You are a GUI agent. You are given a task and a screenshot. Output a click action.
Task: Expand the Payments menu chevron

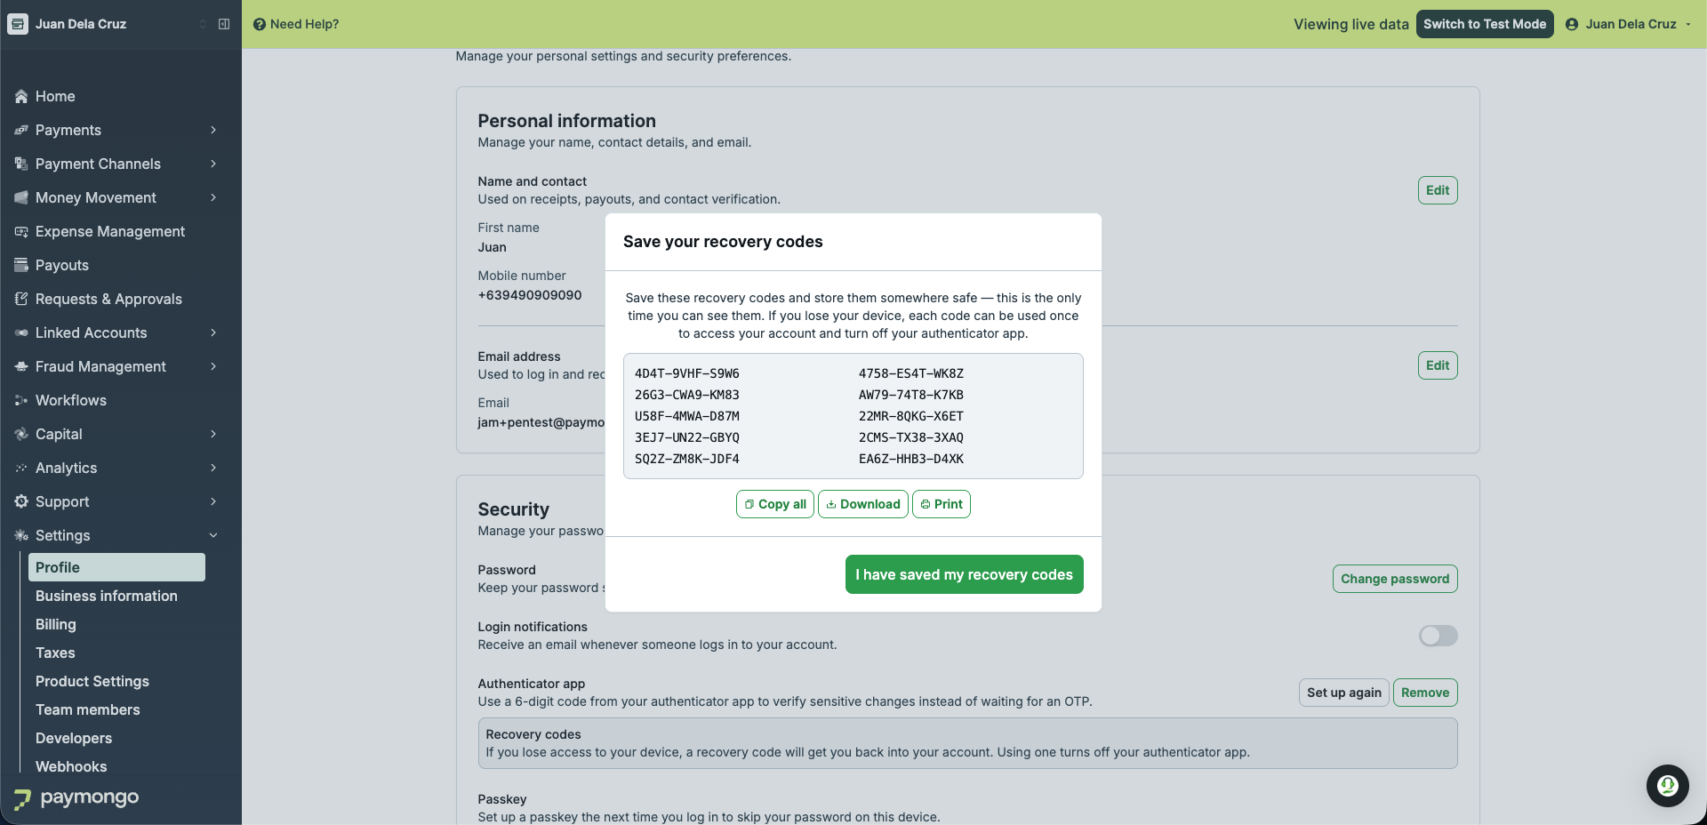pyautogui.click(x=213, y=130)
